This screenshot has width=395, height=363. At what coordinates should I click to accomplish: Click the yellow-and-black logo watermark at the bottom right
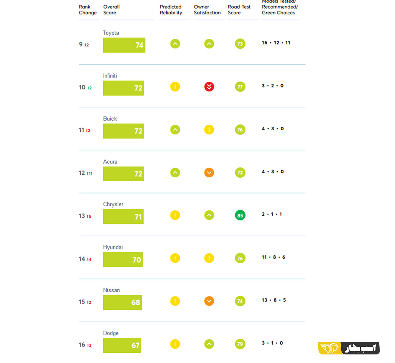coord(349,348)
